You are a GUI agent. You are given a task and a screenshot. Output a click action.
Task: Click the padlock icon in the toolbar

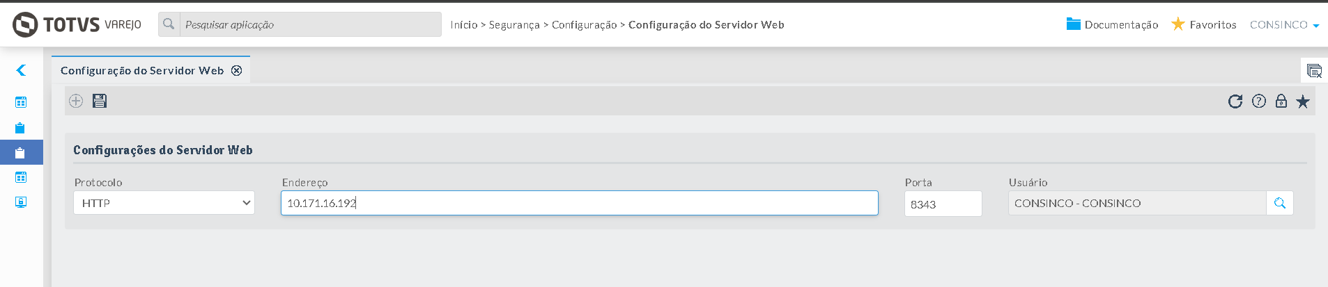coord(1281,101)
